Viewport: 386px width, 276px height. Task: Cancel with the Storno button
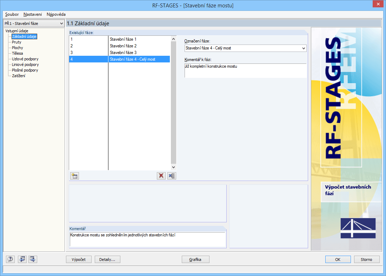coord(367,260)
